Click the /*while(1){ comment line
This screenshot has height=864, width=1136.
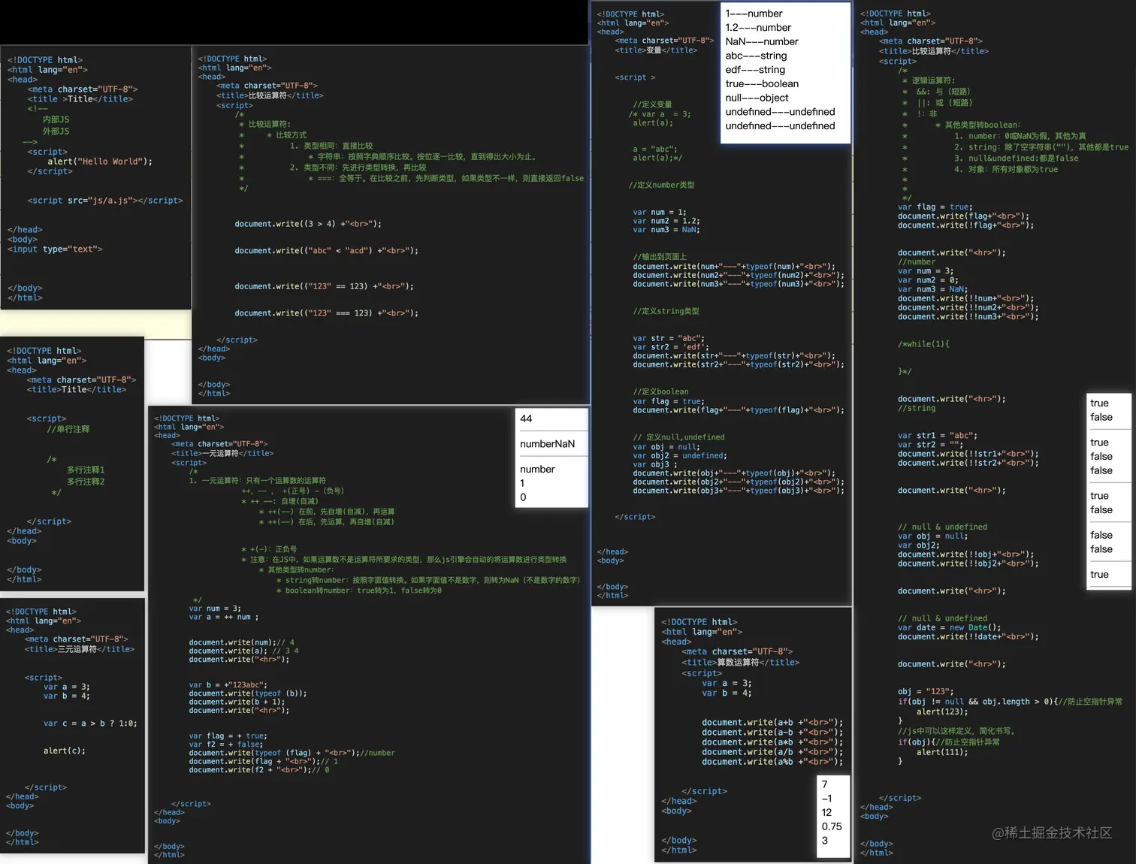pyautogui.click(x=924, y=344)
